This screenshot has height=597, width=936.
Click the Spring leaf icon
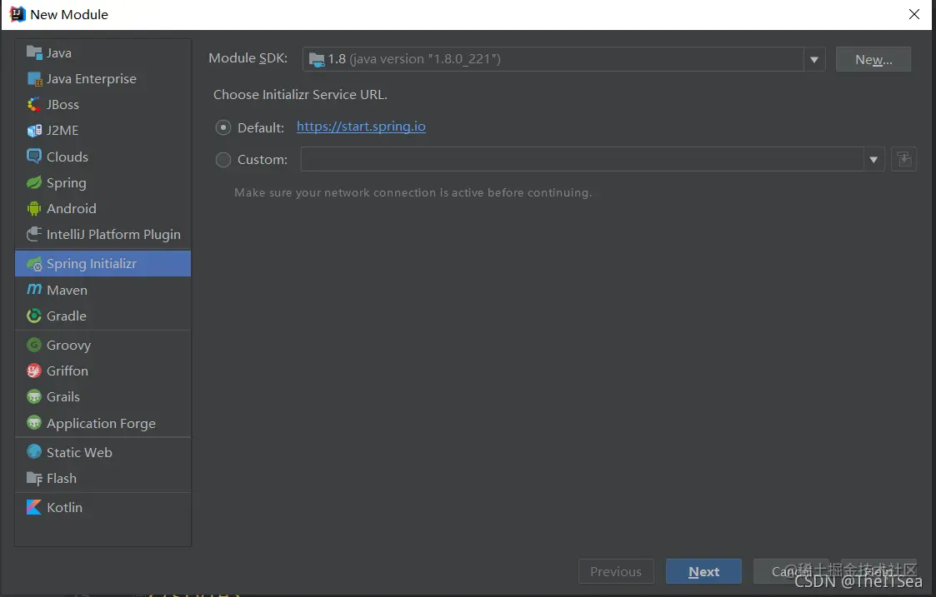[34, 182]
